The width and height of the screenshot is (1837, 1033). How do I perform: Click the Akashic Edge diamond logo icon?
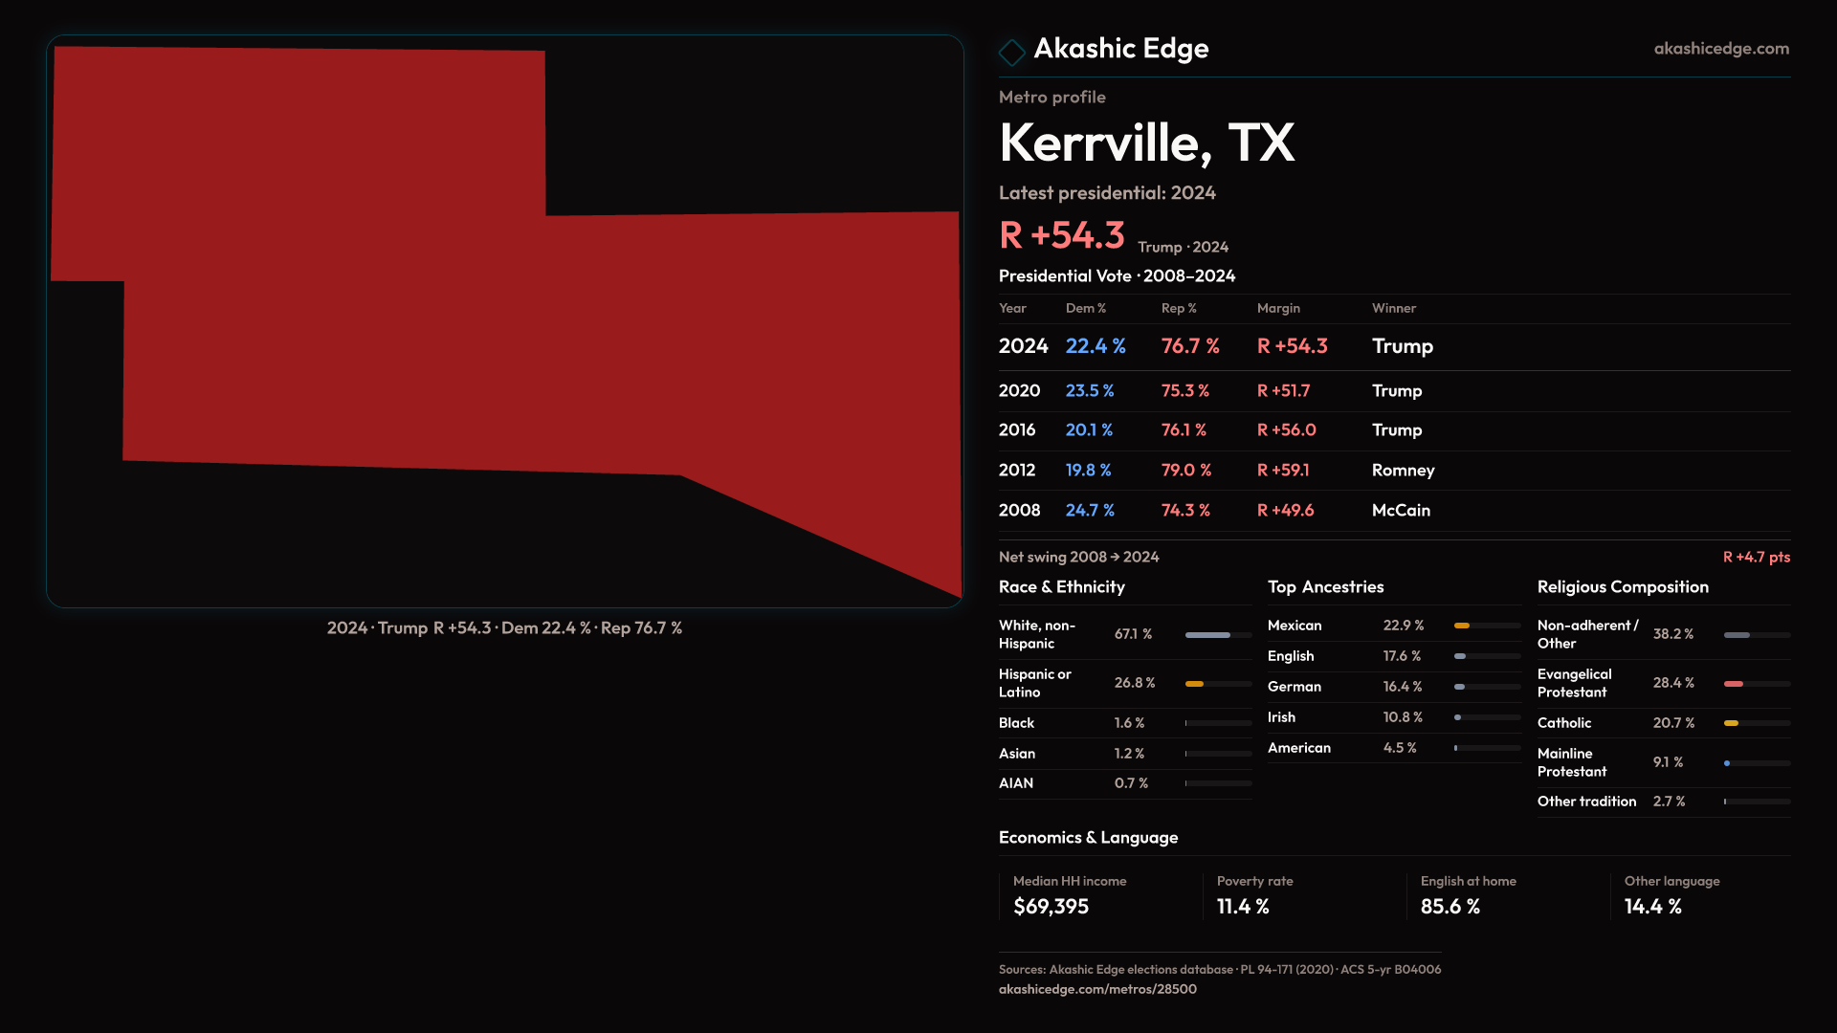click(x=1011, y=52)
